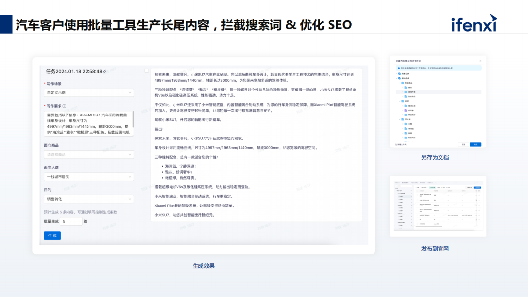Open the 面向人群 dropdown showing 一线城市居民
The width and height of the screenshot is (528, 297).
89,177
